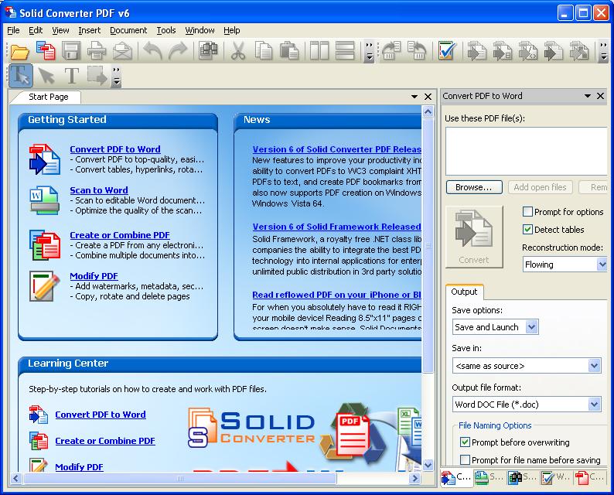Image resolution: width=614 pixels, height=495 pixels.
Task: Expand the tool selection toolbar overflow chevron
Action: click(116, 76)
